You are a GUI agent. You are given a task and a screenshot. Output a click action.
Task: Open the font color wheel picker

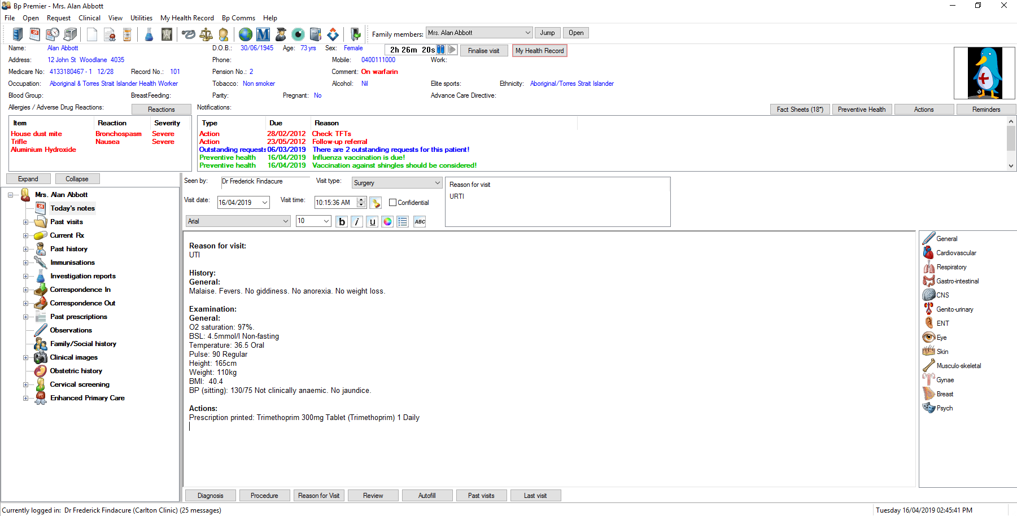[x=387, y=221]
